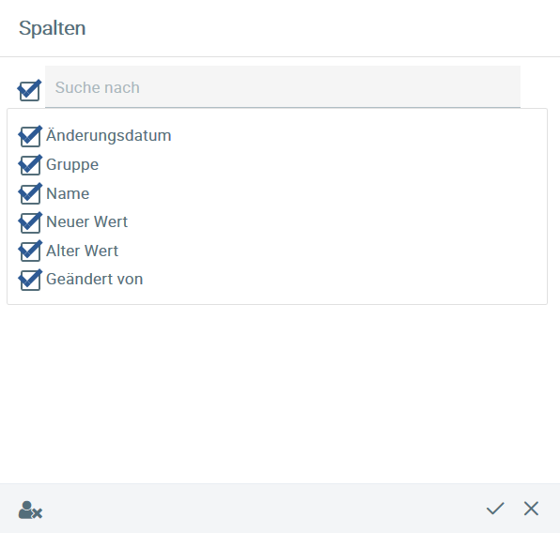Image resolution: width=560 pixels, height=533 pixels.
Task: Click the Spalten dialog title
Action: pos(52,28)
